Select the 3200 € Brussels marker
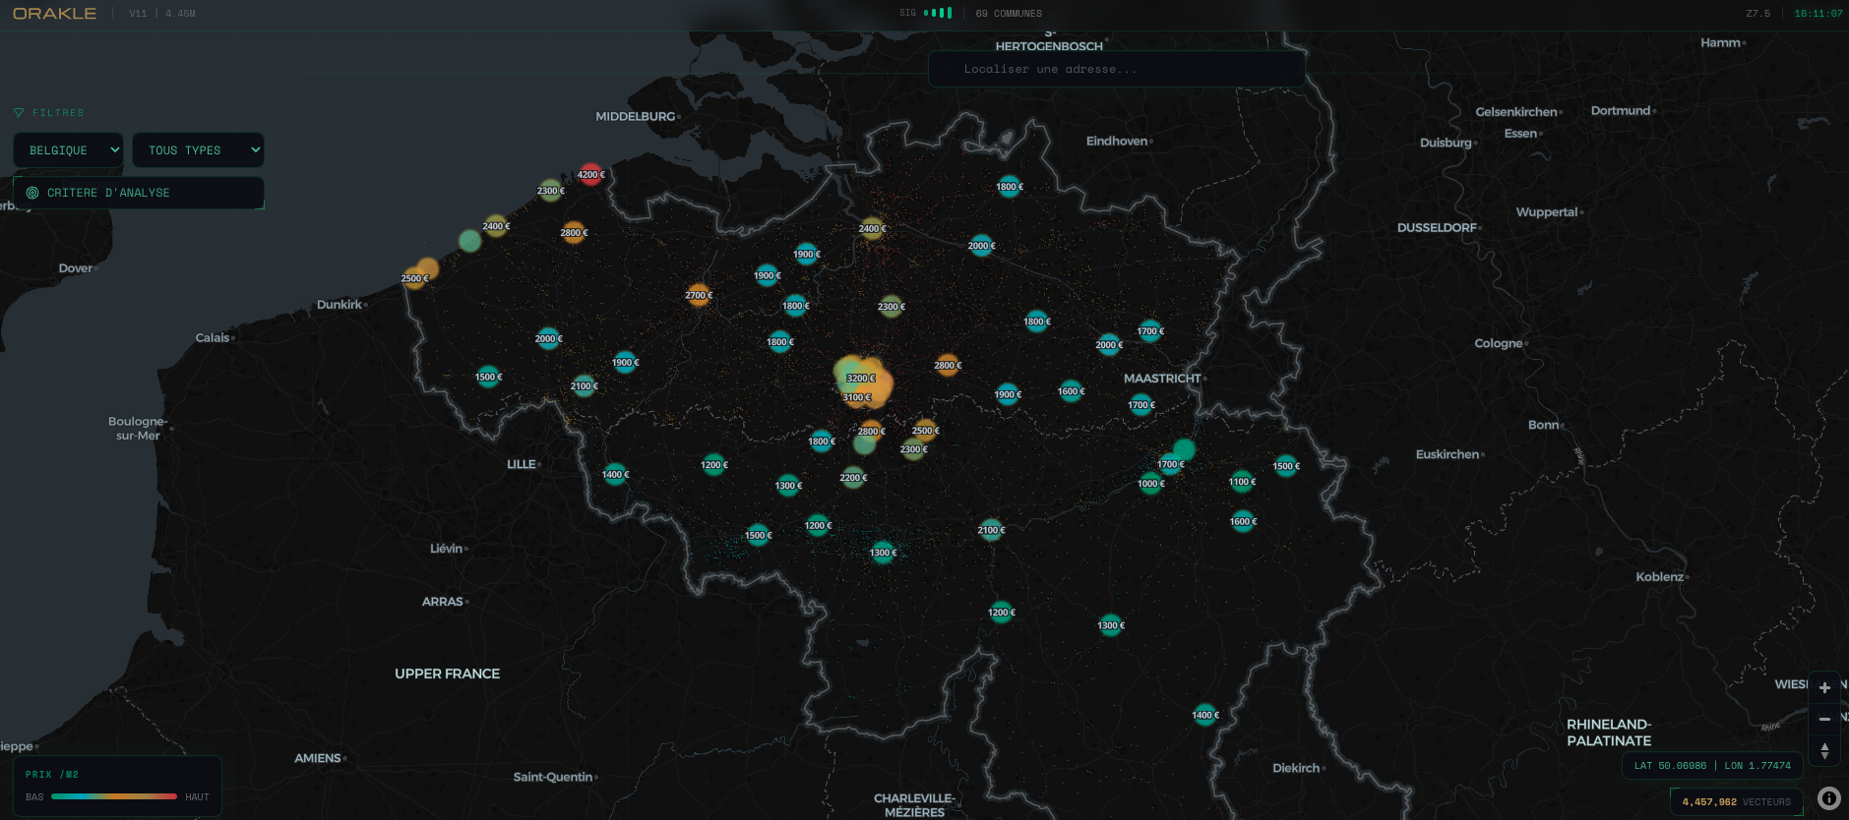 pos(860,379)
